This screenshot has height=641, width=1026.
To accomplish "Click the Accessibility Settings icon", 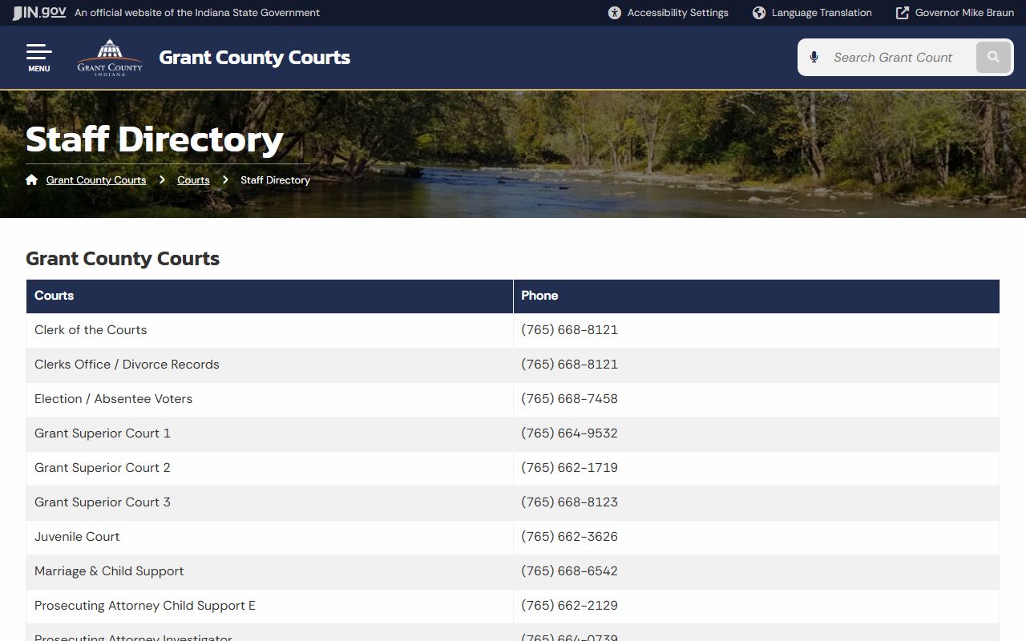I will coord(615,13).
